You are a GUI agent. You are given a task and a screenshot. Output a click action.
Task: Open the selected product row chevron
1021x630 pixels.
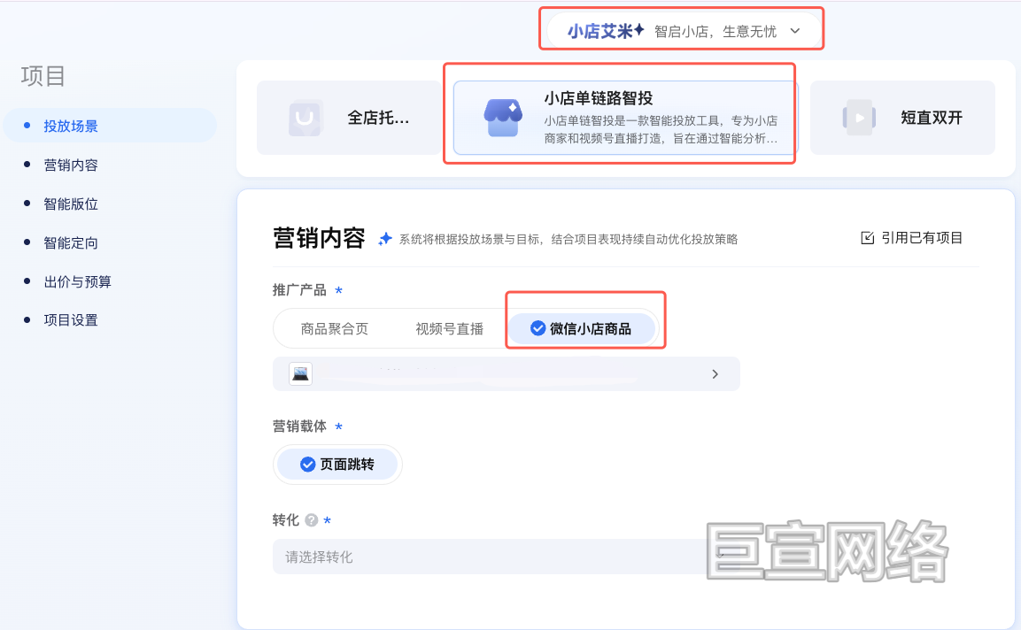(x=715, y=374)
